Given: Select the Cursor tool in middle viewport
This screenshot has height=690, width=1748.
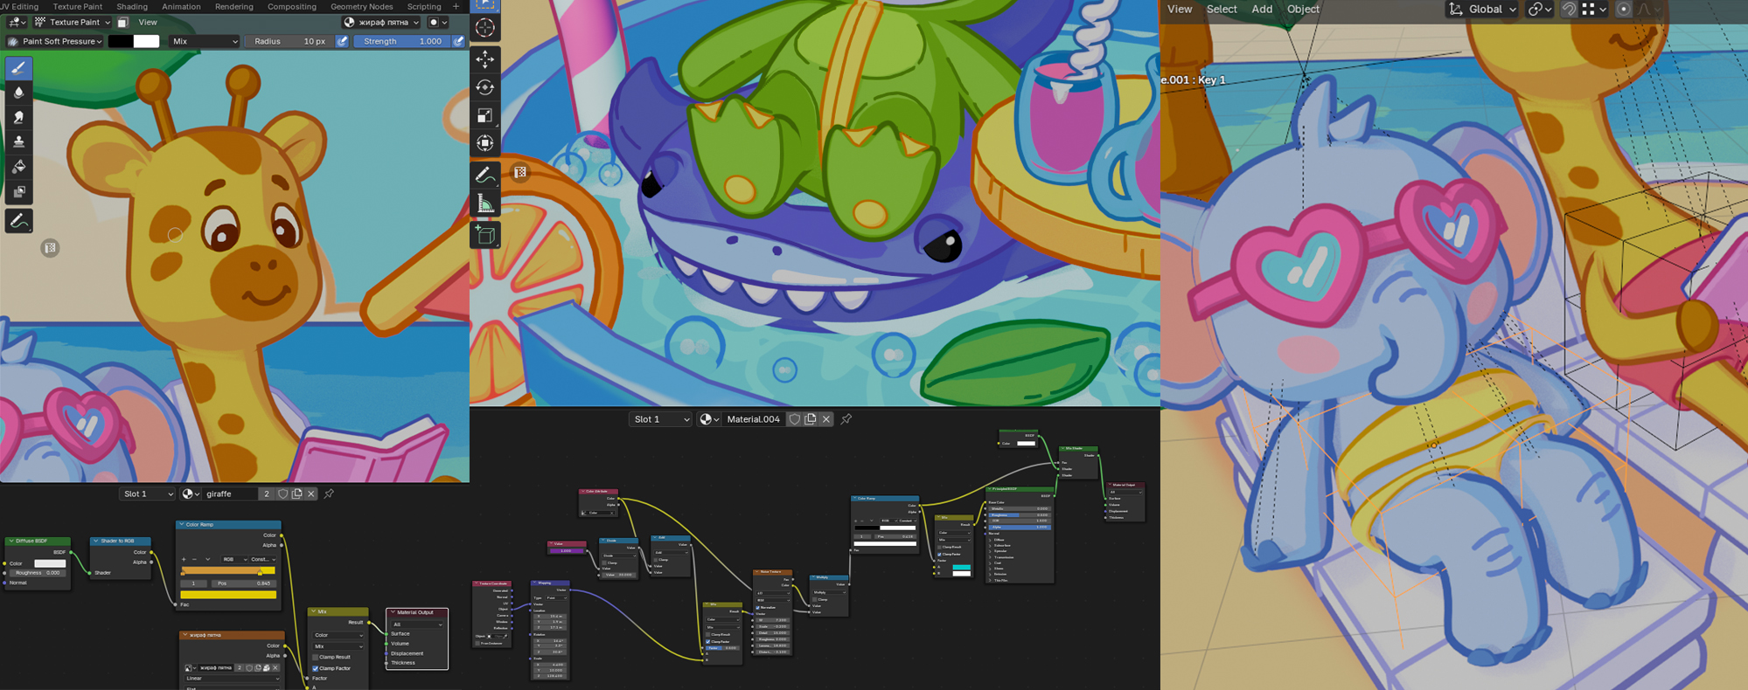Looking at the screenshot, I should point(485,28).
